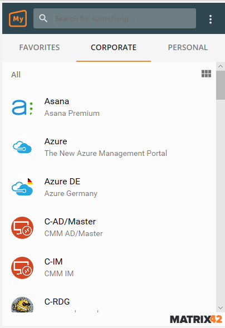Click the scrollbar down arrow
This screenshot has height=328, width=225.
[x=221, y=308]
